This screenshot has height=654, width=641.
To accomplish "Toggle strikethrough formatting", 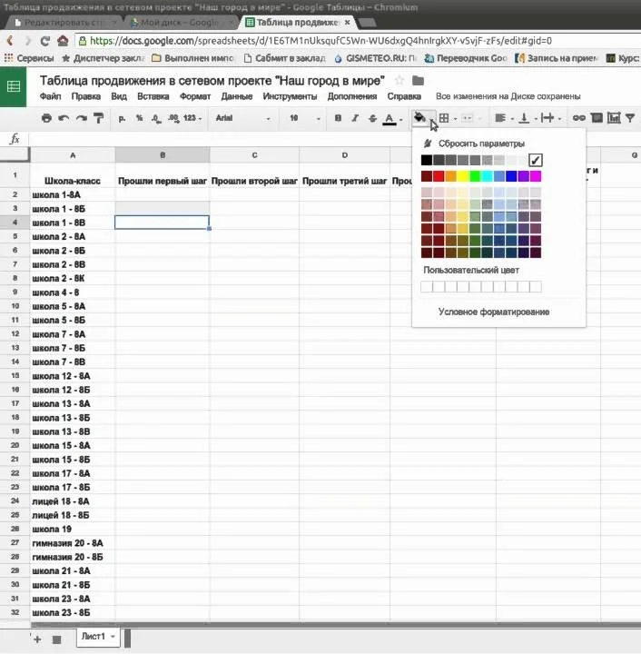I will click(372, 118).
